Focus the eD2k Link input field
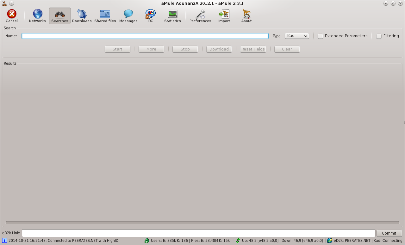The height and width of the screenshot is (245, 405). coord(198,233)
